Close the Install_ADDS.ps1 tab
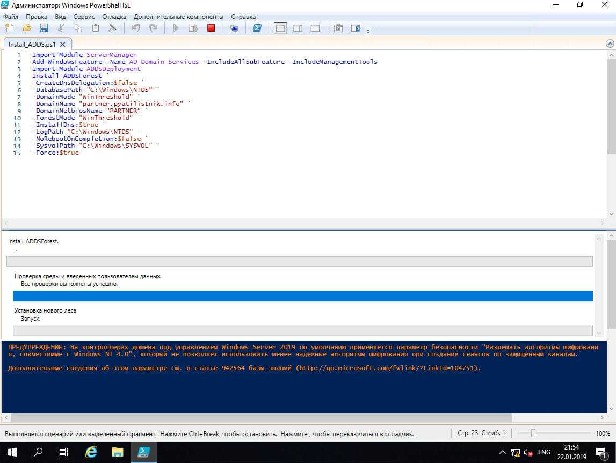The width and height of the screenshot is (616, 463). tap(63, 45)
